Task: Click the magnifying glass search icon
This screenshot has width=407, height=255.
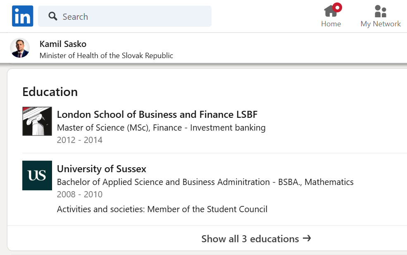Action: pos(52,16)
